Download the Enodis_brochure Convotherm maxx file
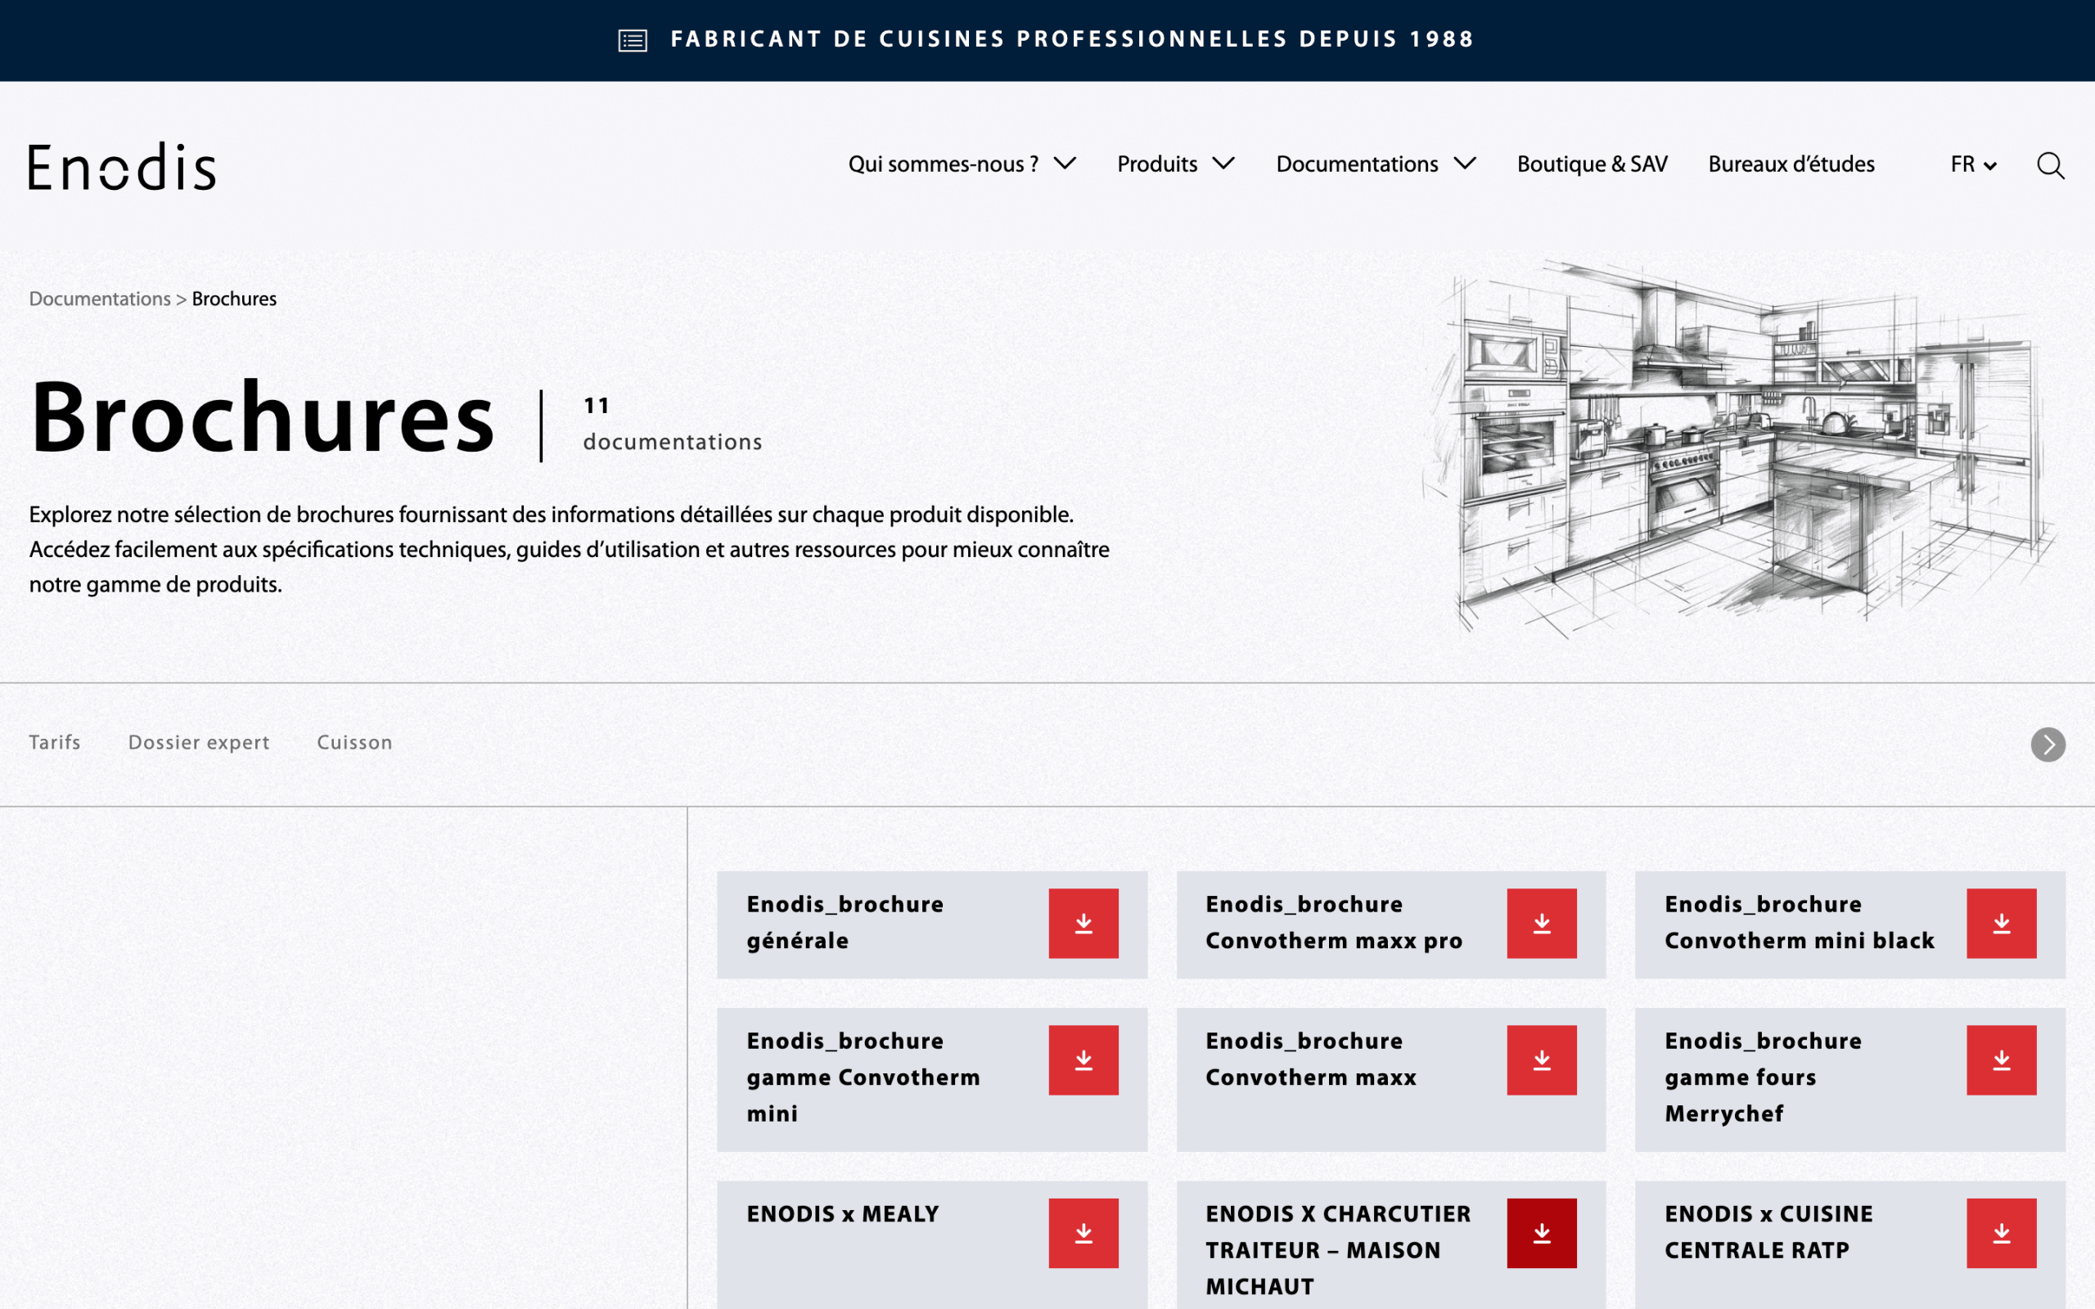2095x1309 pixels. click(1542, 1059)
